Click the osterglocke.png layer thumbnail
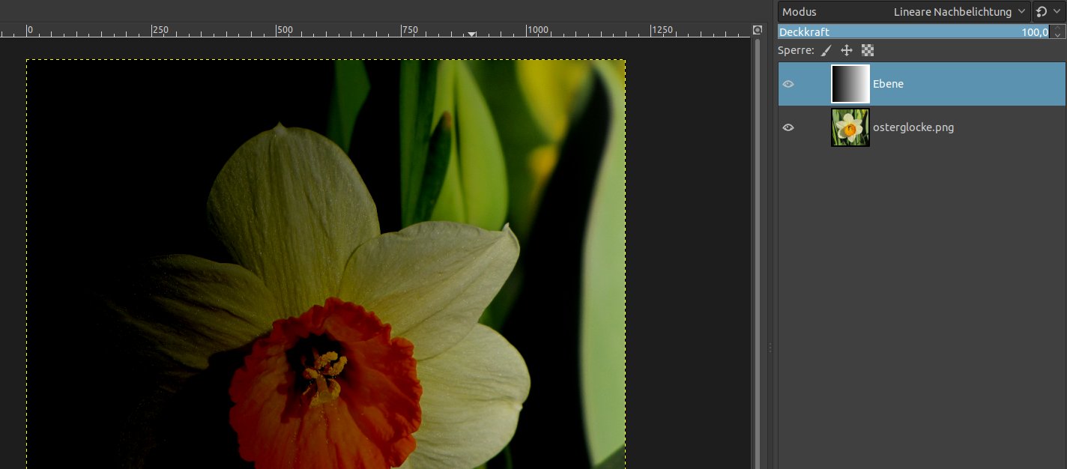The height and width of the screenshot is (469, 1067). 850,127
